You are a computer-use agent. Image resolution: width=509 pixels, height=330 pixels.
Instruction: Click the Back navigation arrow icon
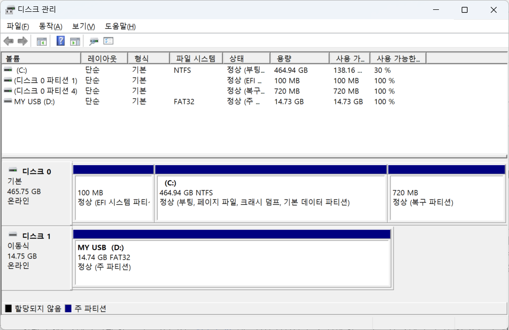pos(8,41)
